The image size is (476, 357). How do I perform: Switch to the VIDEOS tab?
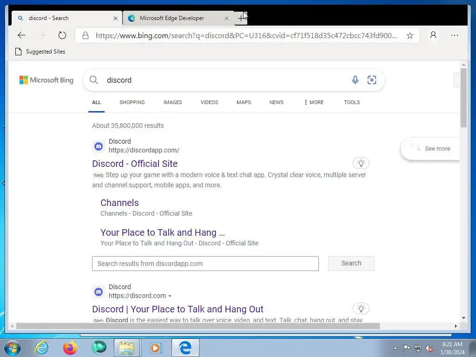tap(209, 102)
